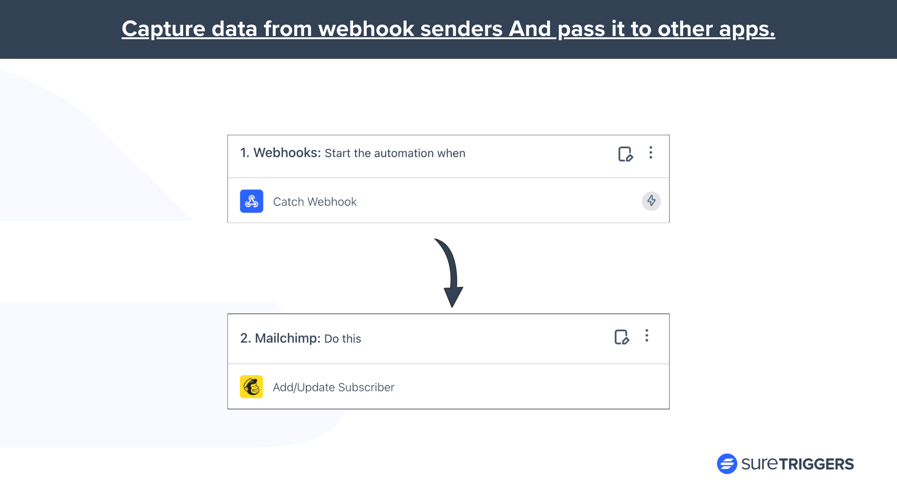897x504 pixels.
Task: Open the three-dot menu on Mailchimp step
Action: click(647, 336)
